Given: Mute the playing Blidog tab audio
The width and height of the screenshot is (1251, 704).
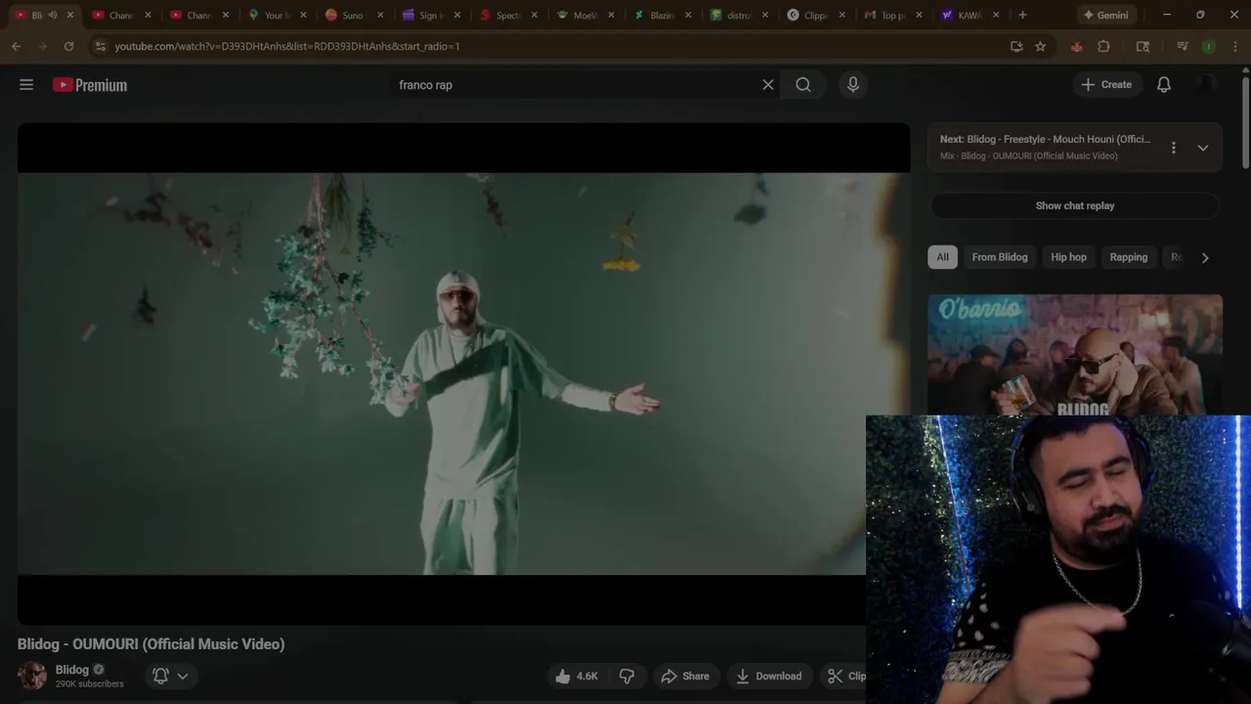Looking at the screenshot, I should pyautogui.click(x=52, y=15).
